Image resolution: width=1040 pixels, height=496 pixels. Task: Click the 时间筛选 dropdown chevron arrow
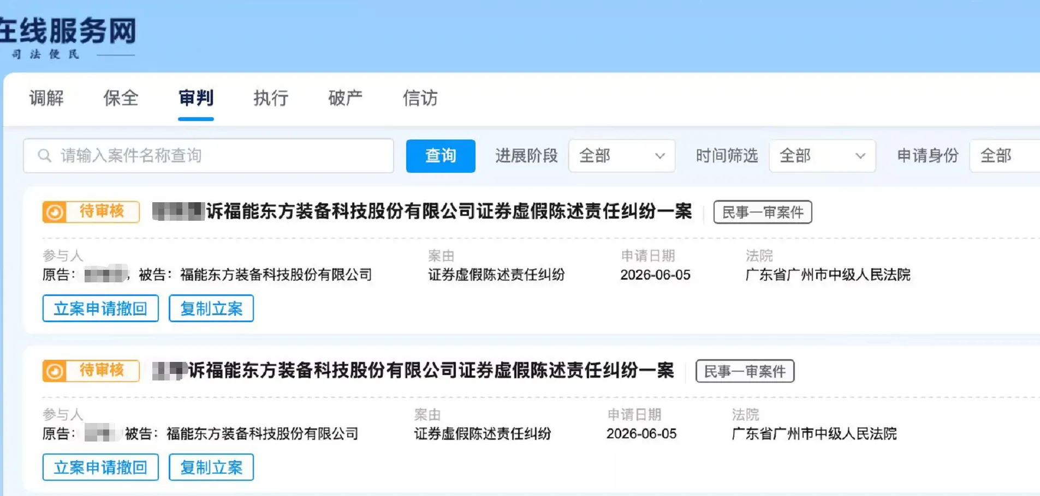[x=860, y=156]
